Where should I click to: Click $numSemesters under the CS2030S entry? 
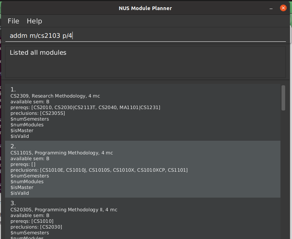pyautogui.click(x=30, y=233)
